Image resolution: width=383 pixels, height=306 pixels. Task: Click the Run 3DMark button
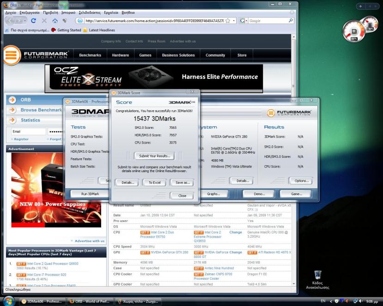click(x=90, y=194)
